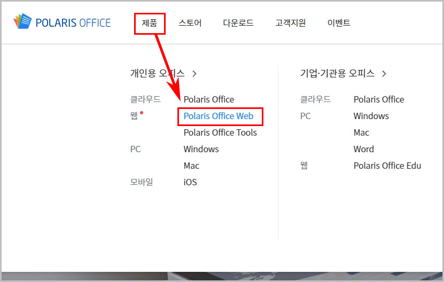Open the 제품 menu
The image size is (444, 282).
(149, 23)
